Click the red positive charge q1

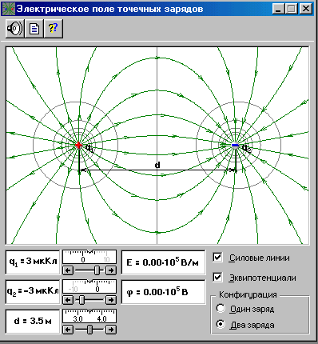[78, 145]
